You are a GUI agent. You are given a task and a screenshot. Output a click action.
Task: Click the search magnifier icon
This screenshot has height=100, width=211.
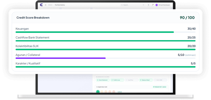[x=122, y=5]
